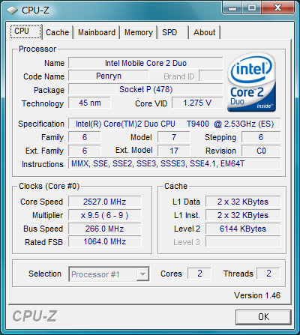
Task: Close the CPU-Z window
Action: [x=277, y=8]
